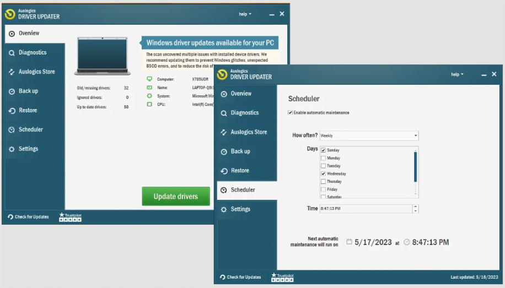Image resolution: width=505 pixels, height=288 pixels.
Task: Click Settings gear icon in back window
Action: (x=12, y=149)
